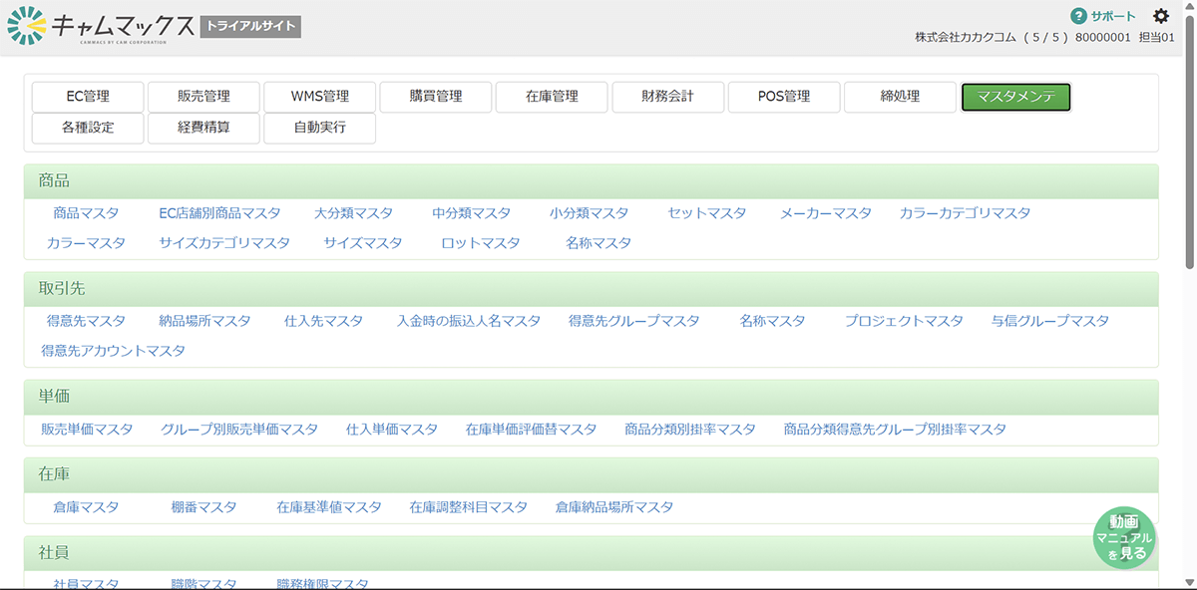Click the 得意先マスタ link
This screenshot has width=1197, height=590.
point(86,321)
